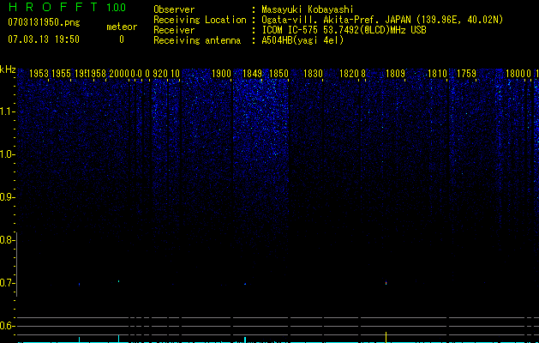Click the 1809 time marker
This screenshot has width=539, height=343.
[395, 73]
